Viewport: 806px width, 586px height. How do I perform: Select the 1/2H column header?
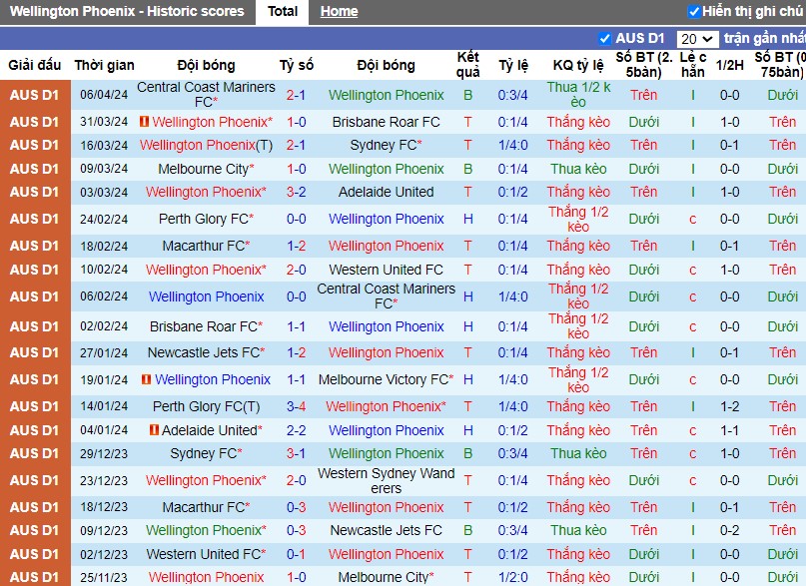point(730,65)
